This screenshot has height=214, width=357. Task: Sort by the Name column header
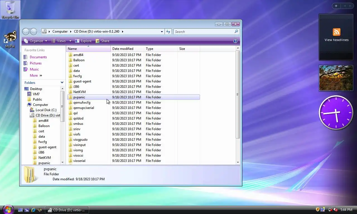[x=88, y=49]
